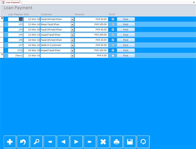Toggle Post checkbox in LP13 row

113,50
